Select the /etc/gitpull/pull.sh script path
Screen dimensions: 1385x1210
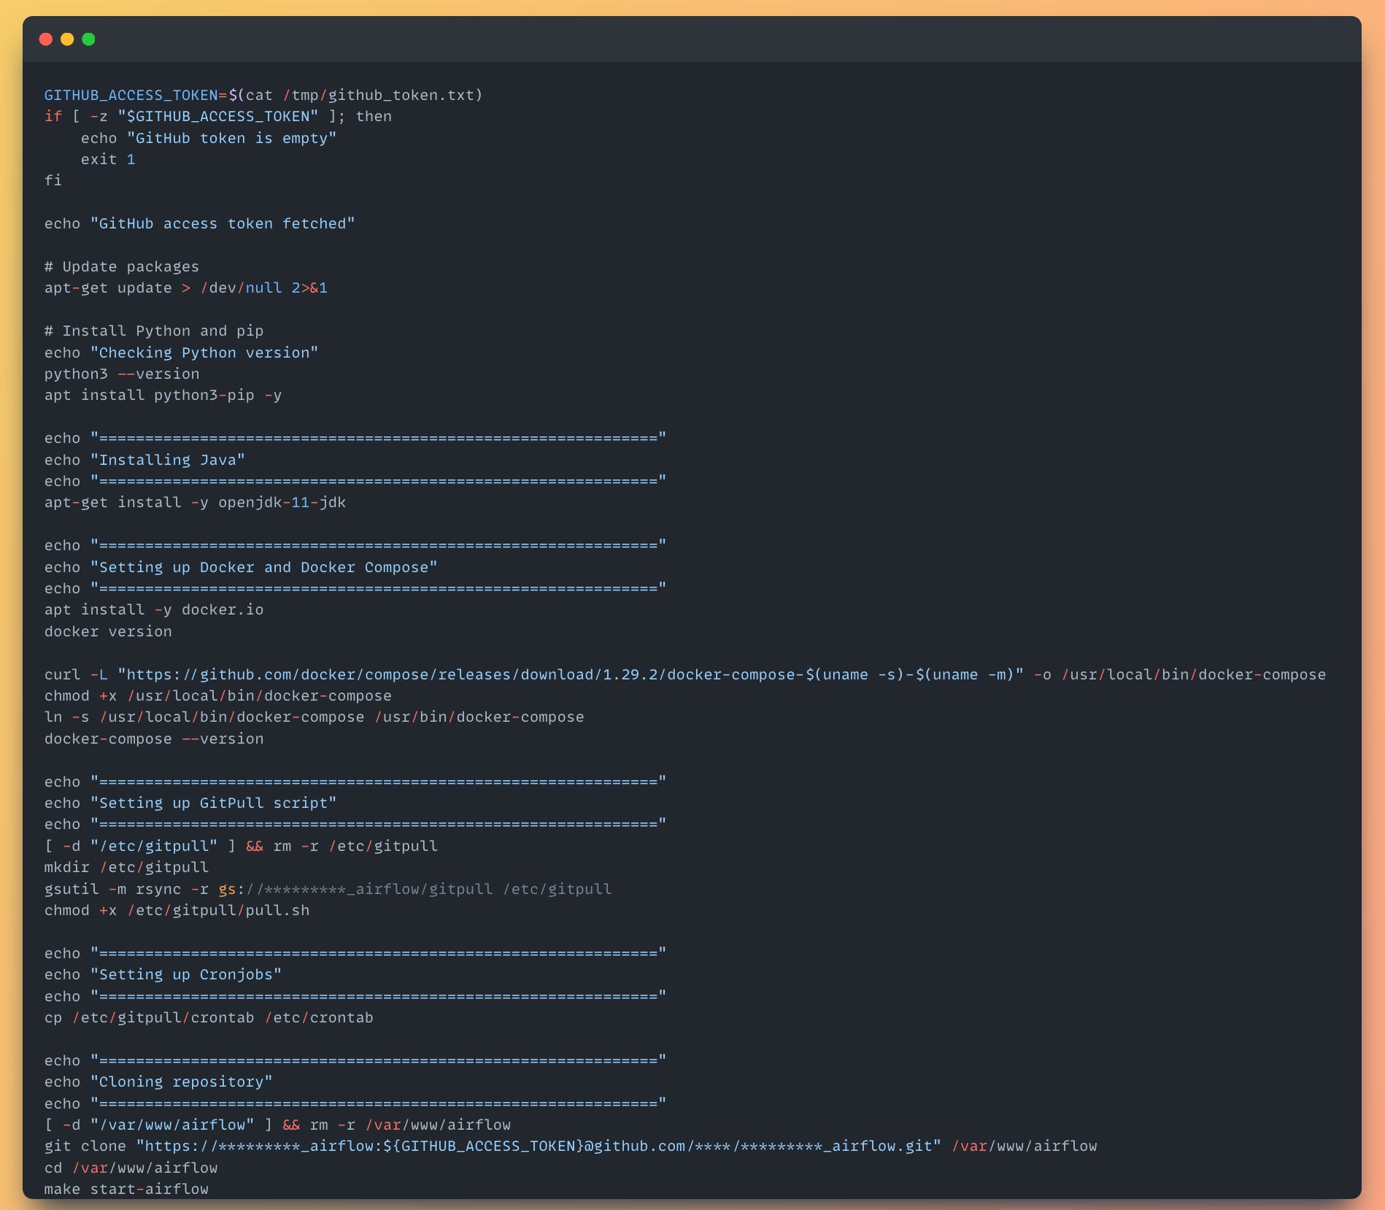[x=217, y=910]
